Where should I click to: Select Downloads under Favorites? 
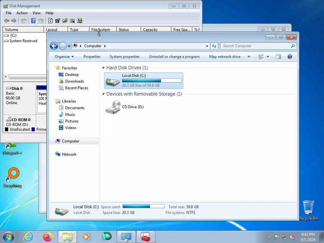[74, 81]
